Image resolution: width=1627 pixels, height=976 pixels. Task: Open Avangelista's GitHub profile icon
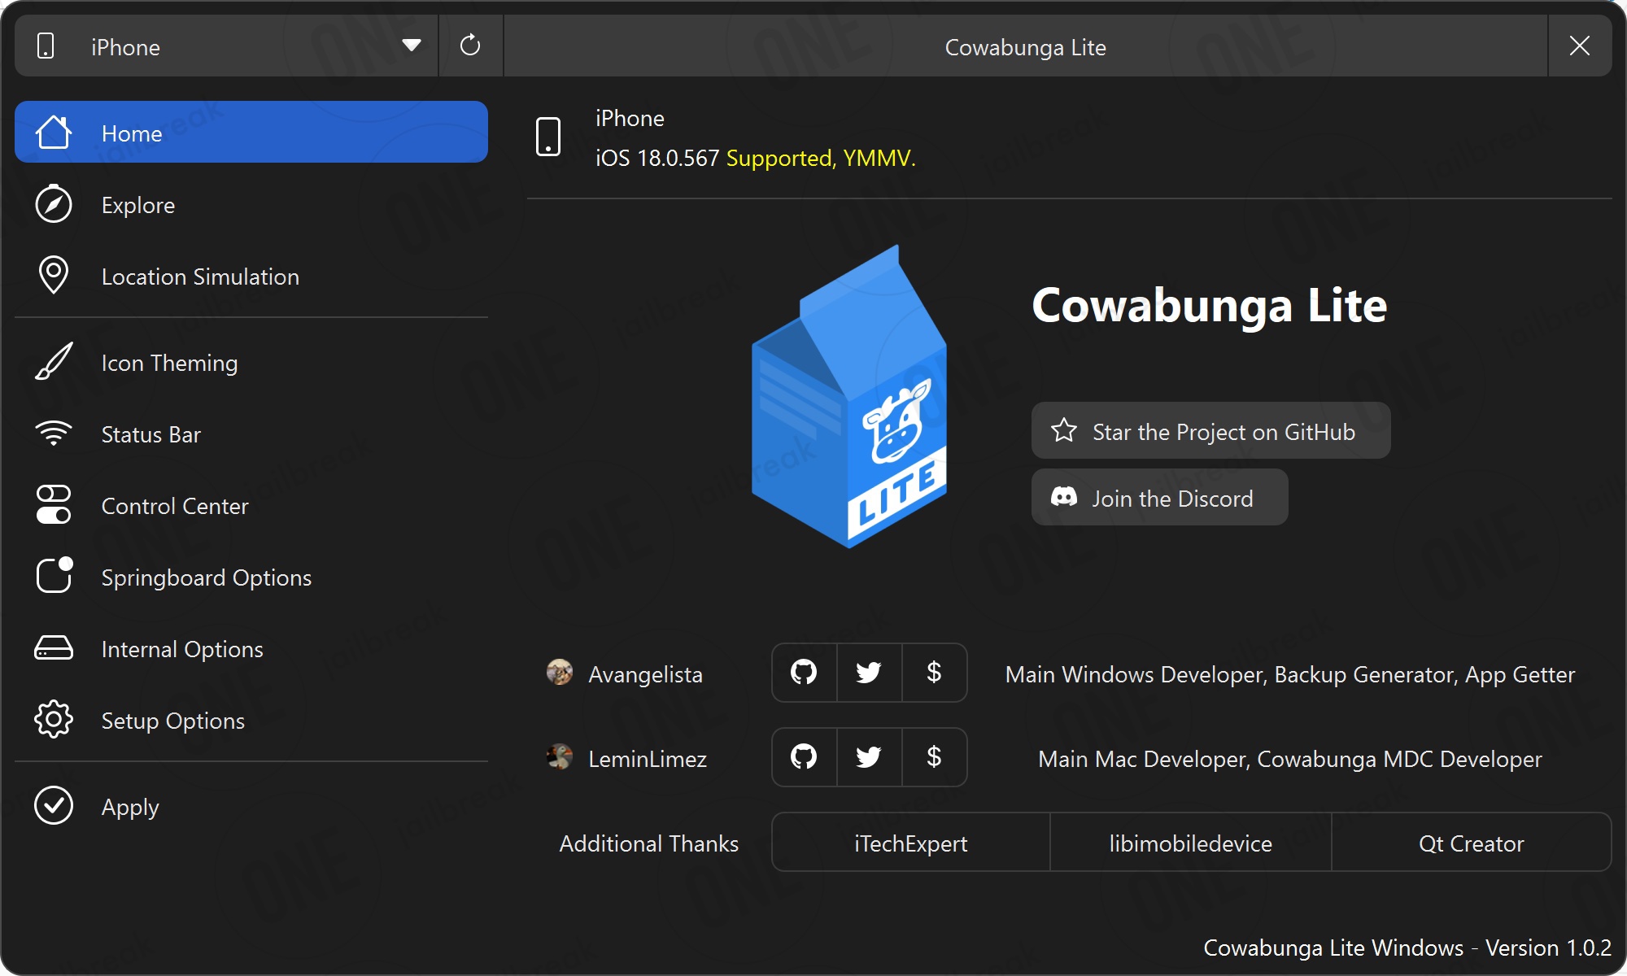click(x=804, y=673)
